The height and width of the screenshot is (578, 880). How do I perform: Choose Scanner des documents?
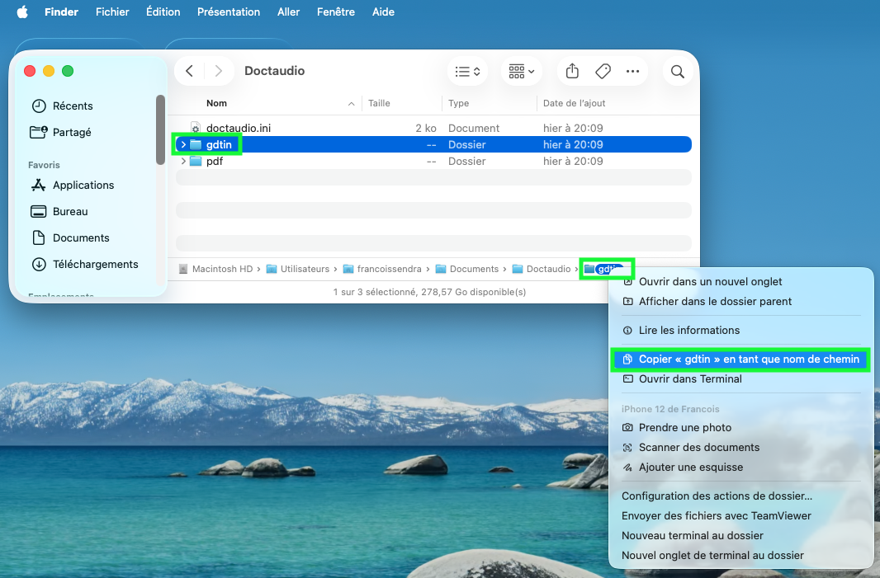tap(698, 448)
